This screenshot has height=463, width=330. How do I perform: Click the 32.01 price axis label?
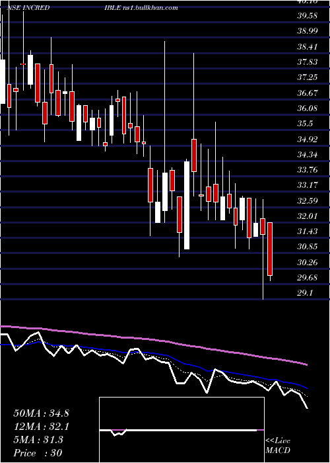click(x=308, y=216)
